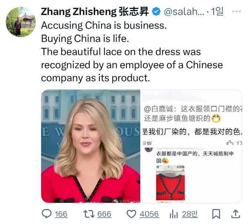Open the Chinese comments screenshot image
This screenshot has width=248, height=224.
[191, 146]
